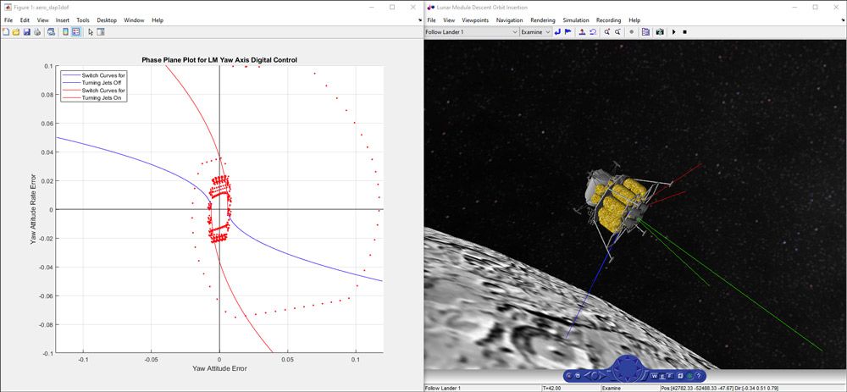Click the Yaw Attitude Rate Error axis label

click(x=33, y=209)
